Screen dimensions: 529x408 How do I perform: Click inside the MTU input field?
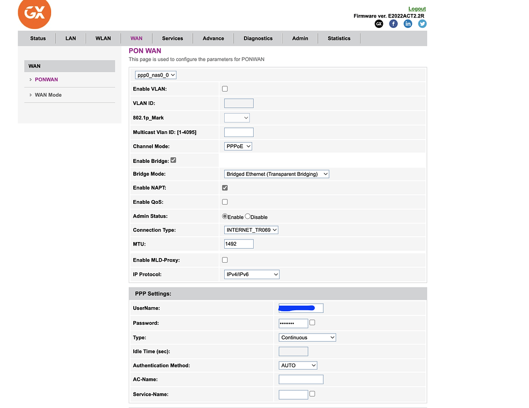click(239, 243)
